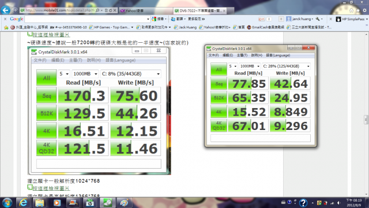Viewport: 369px width, 208px height.
Task: Click the HP SimplePass hand icon
Action: click(338, 19)
